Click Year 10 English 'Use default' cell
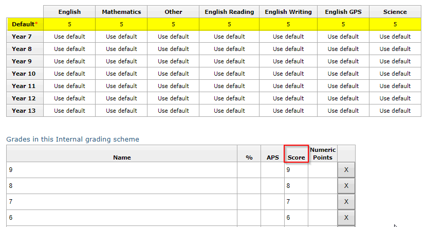 click(x=69, y=74)
